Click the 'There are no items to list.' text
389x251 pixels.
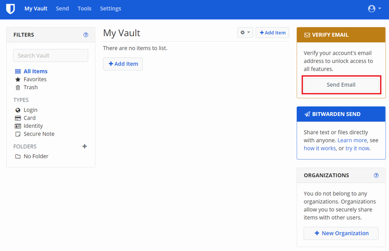coord(135,48)
